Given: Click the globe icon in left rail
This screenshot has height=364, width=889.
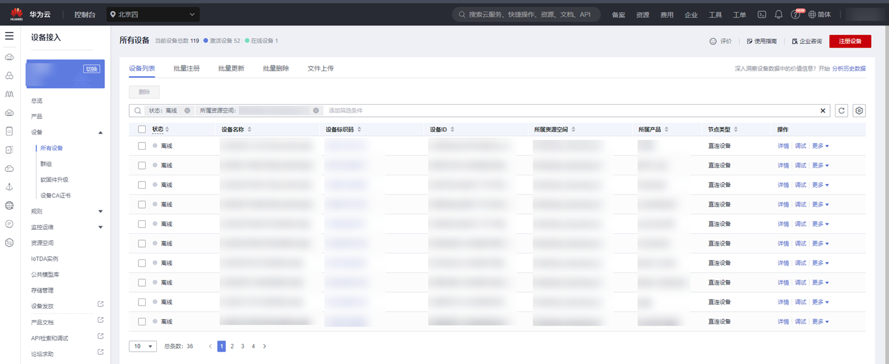Looking at the screenshot, I should click(x=9, y=206).
